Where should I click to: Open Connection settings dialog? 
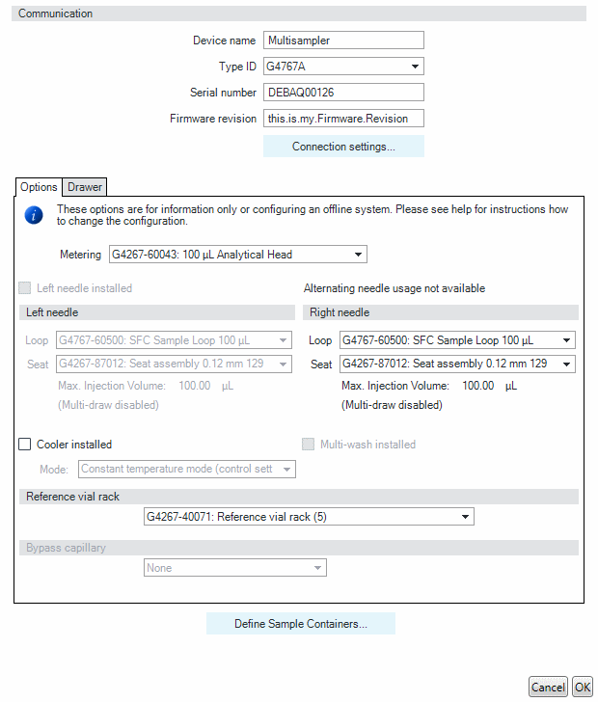(x=343, y=147)
